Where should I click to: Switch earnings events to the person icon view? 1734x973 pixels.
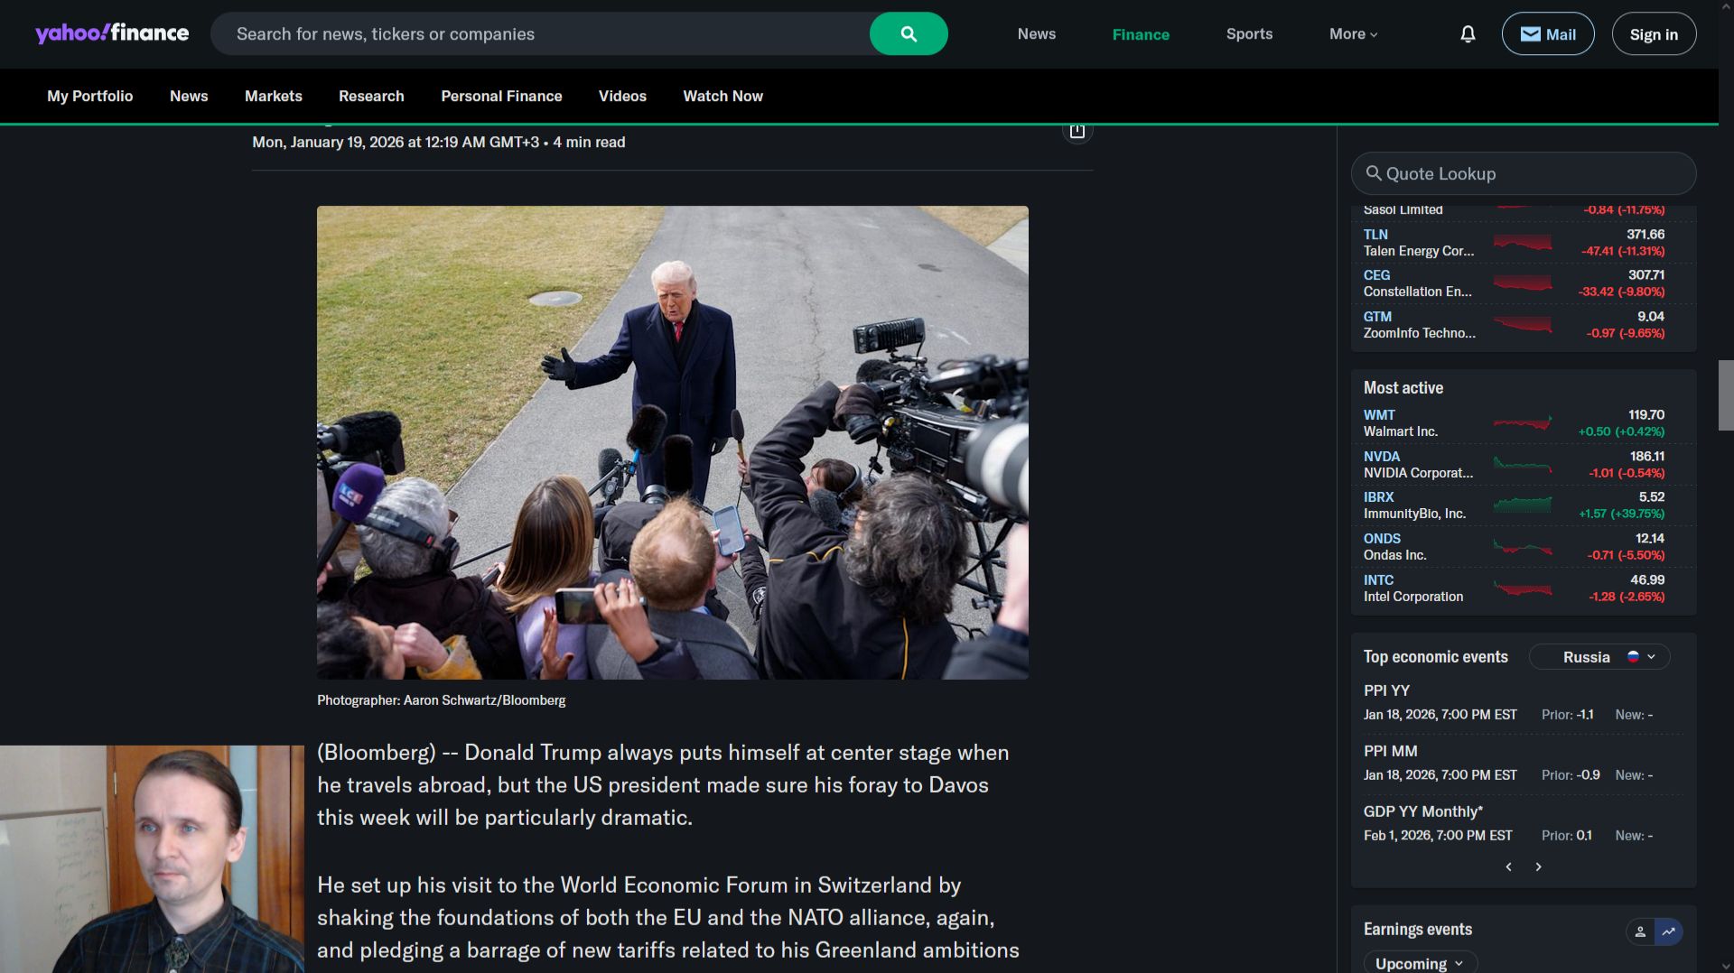(x=1640, y=931)
